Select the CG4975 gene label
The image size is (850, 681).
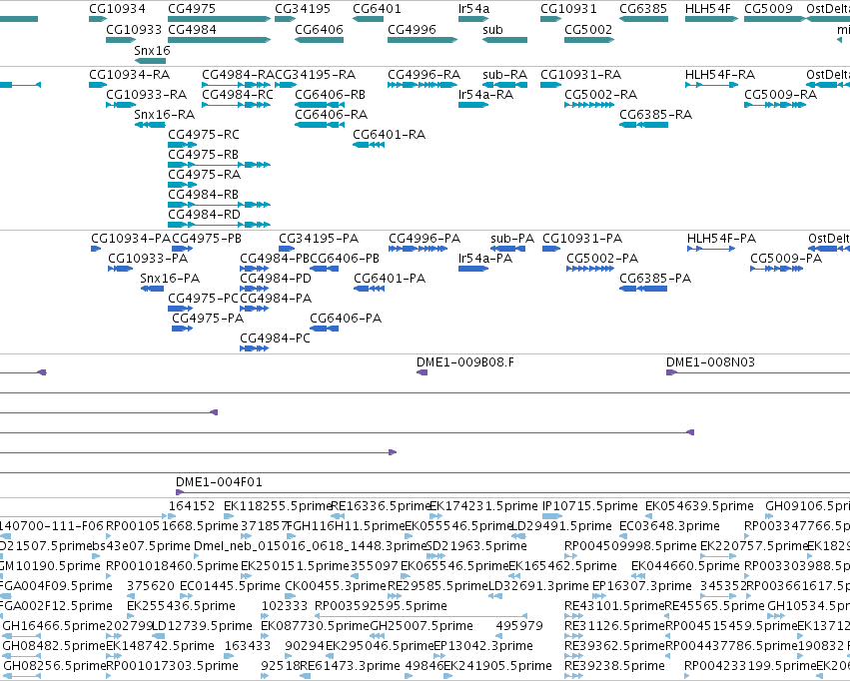click(x=192, y=9)
